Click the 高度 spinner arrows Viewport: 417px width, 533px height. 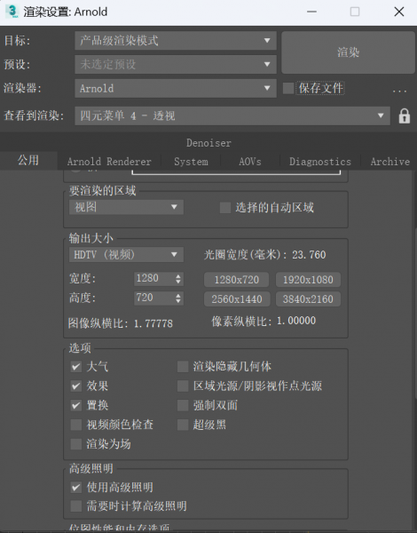(178, 298)
